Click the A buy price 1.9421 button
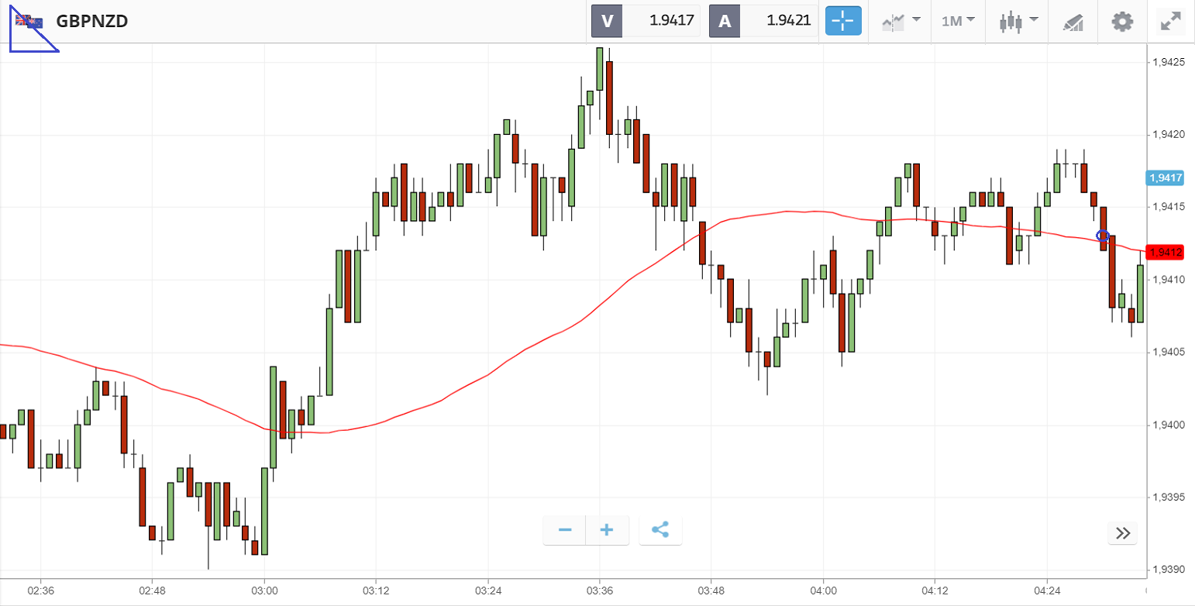 tap(763, 21)
